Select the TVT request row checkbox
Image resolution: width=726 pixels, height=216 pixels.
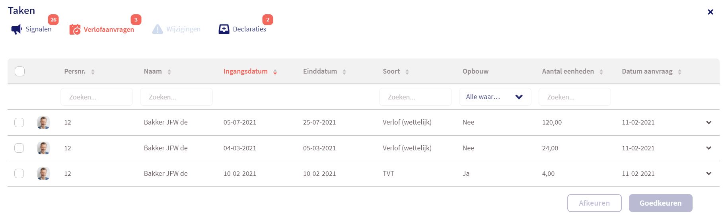click(x=19, y=173)
